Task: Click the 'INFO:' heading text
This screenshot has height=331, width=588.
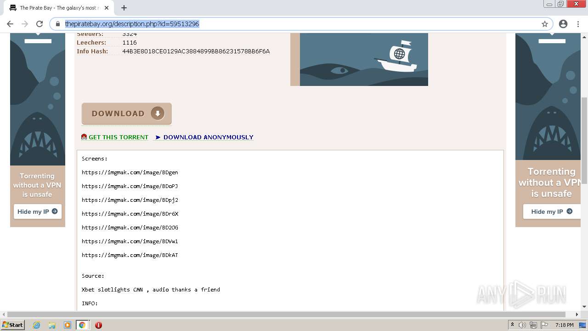Action: (90, 303)
